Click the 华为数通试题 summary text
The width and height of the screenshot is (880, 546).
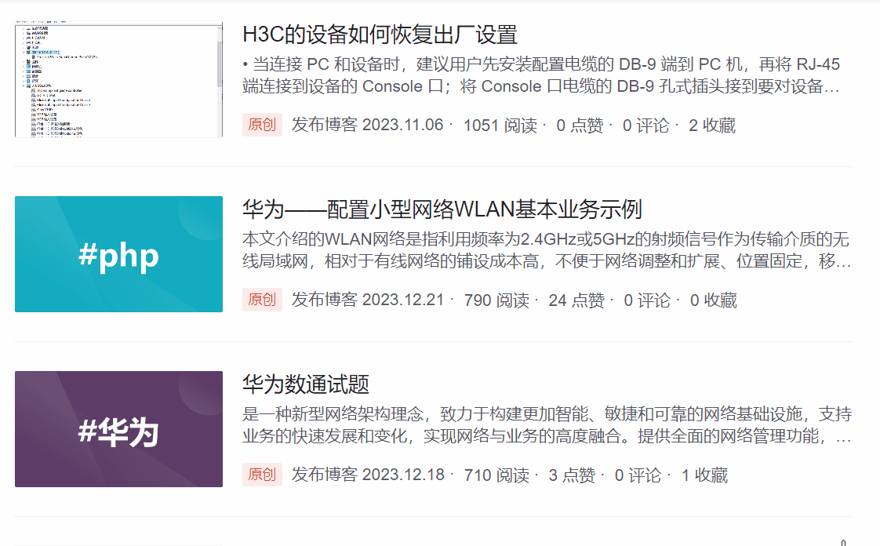click(x=547, y=424)
